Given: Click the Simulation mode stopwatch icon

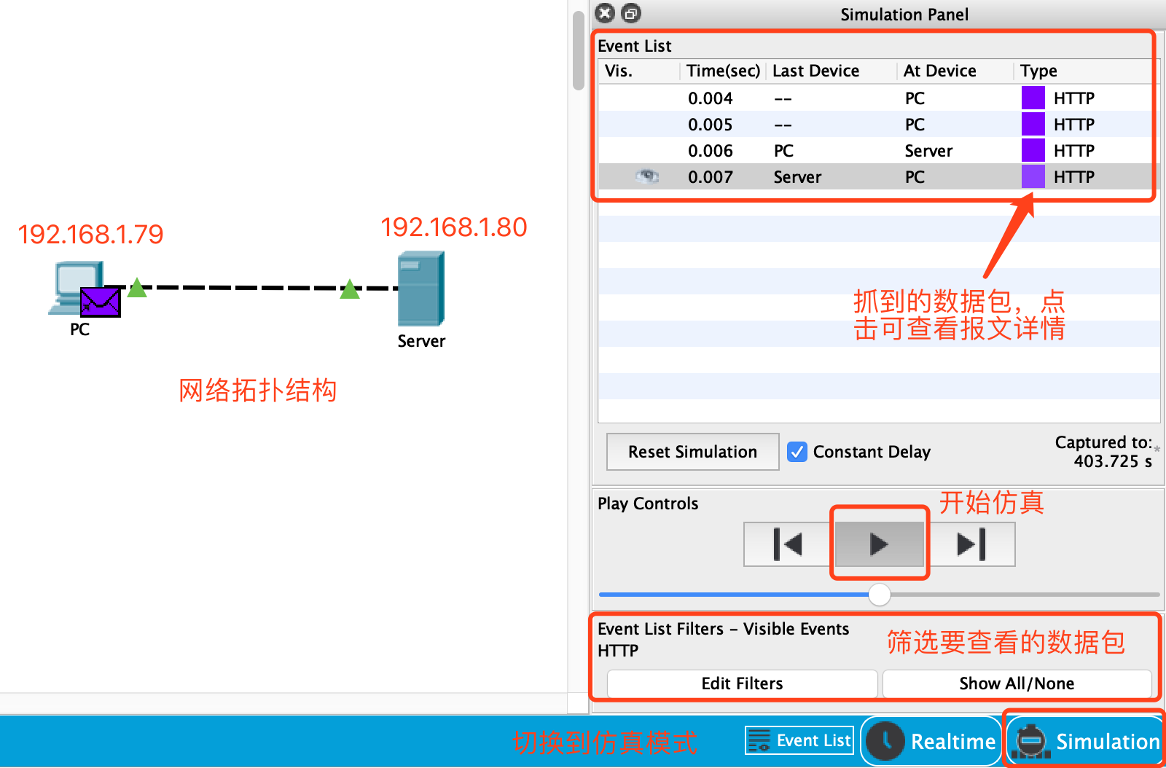Looking at the screenshot, I should point(1030,741).
